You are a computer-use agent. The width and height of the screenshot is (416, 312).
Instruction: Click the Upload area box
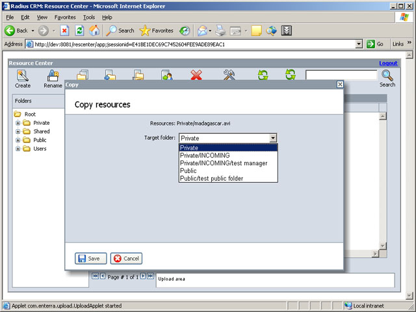(x=276, y=280)
